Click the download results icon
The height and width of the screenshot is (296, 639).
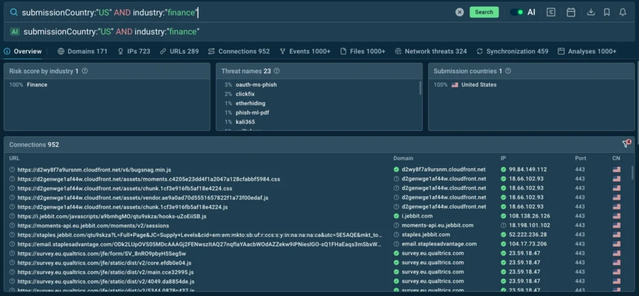point(591,12)
